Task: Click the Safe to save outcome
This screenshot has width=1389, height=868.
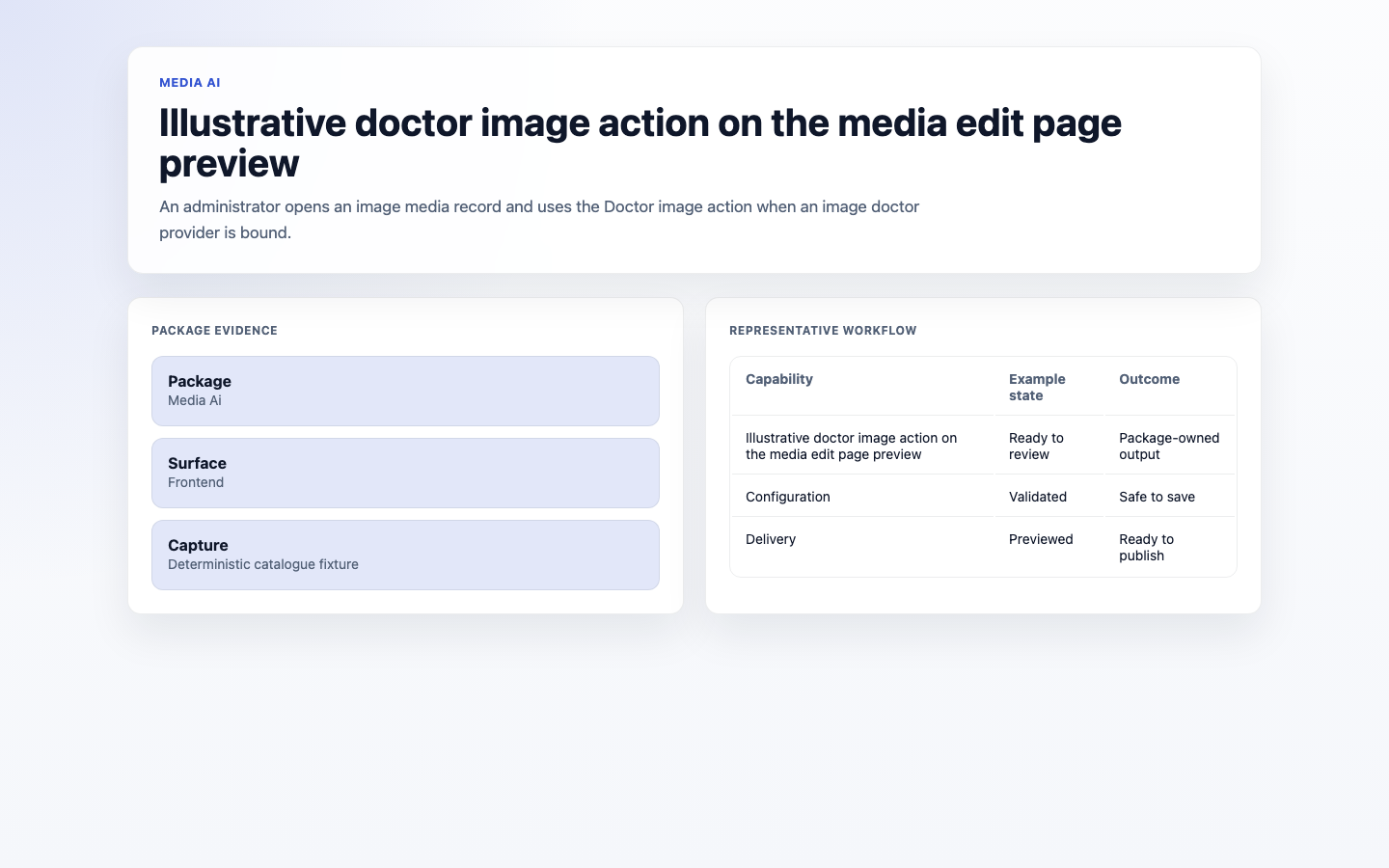Action: pos(1169,497)
